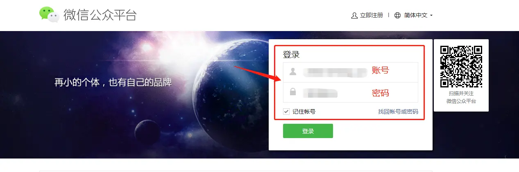Focus the 账号 account input field
Viewport: 519px width, 172px height.
click(351, 72)
